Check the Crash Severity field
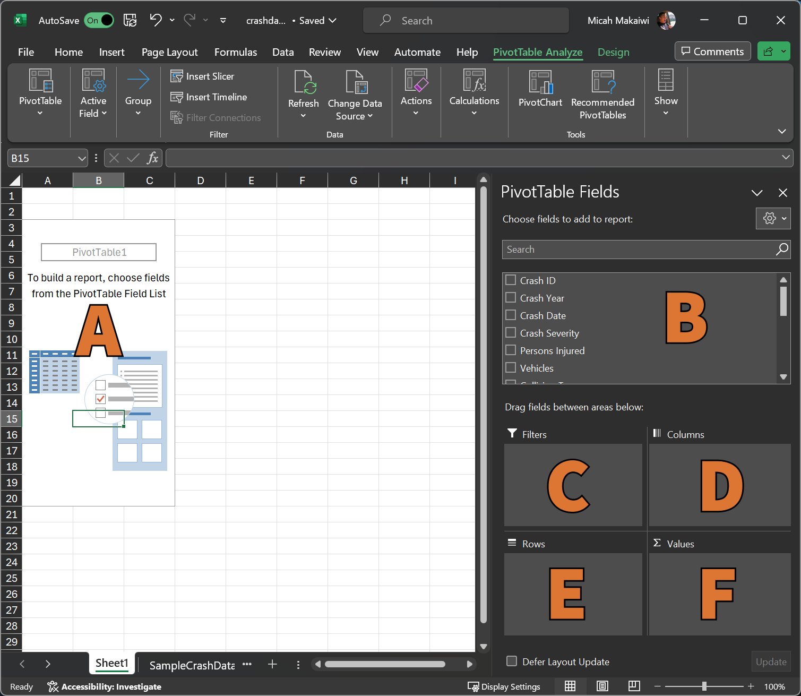801x696 pixels. tap(511, 333)
